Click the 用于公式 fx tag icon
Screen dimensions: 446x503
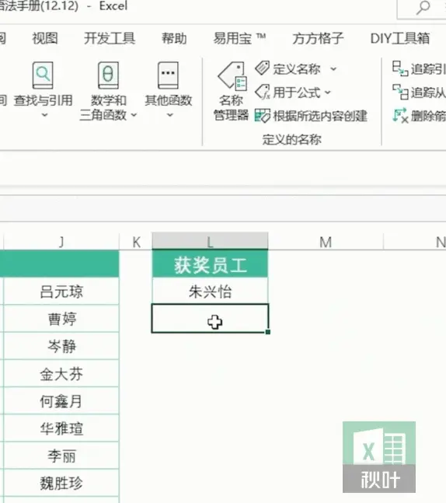[x=263, y=92]
